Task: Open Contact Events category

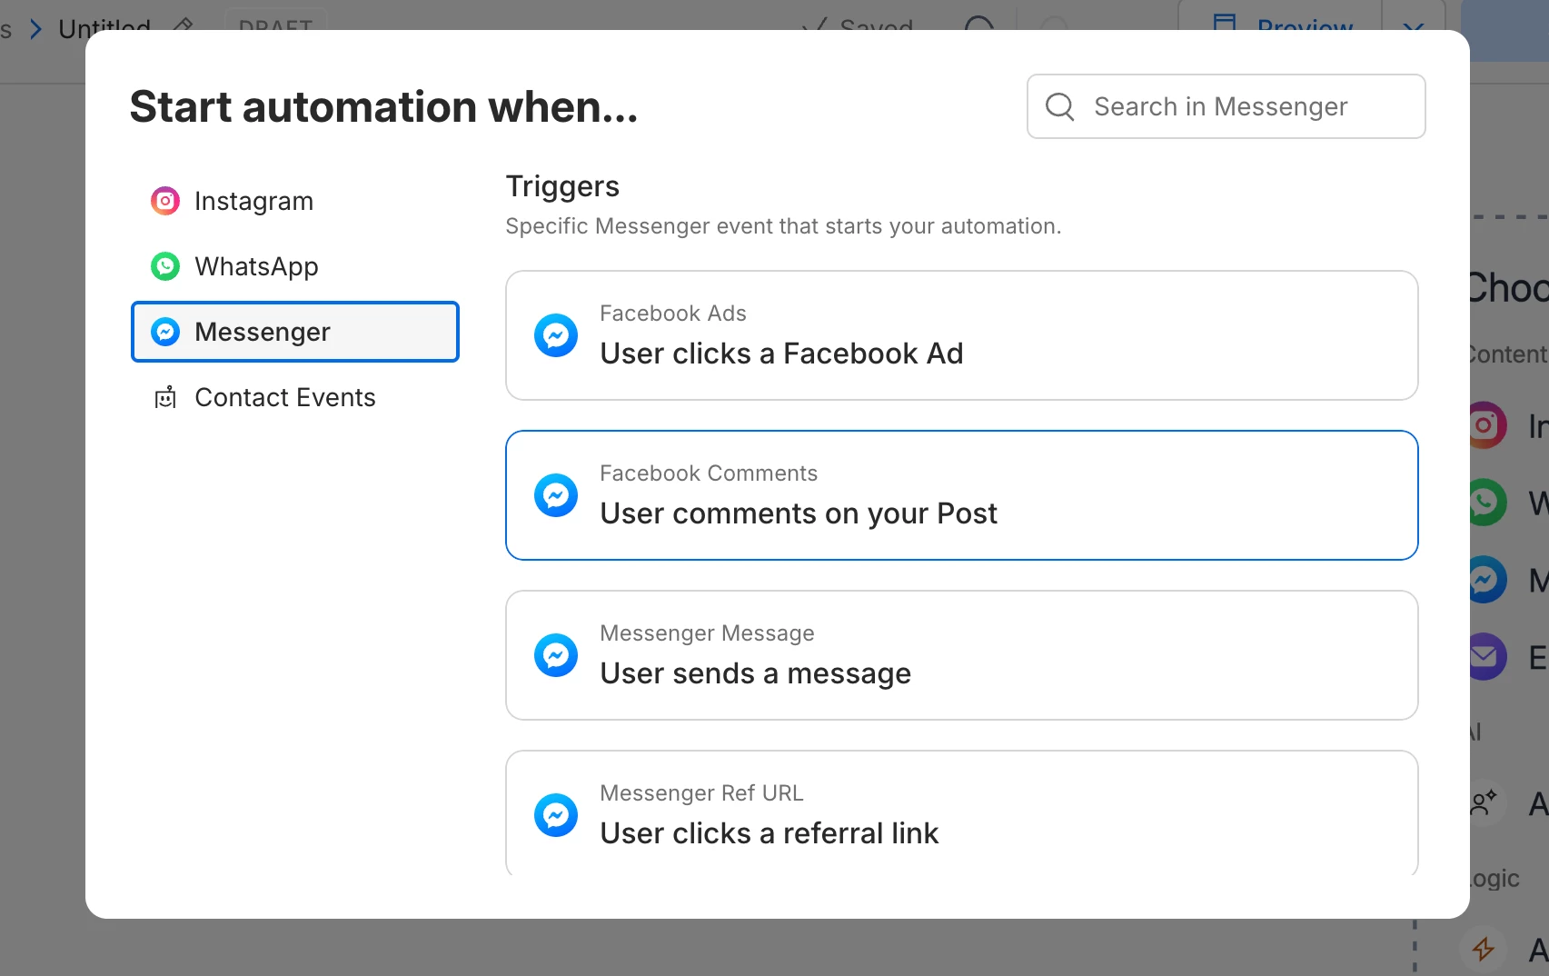Action: pos(294,397)
